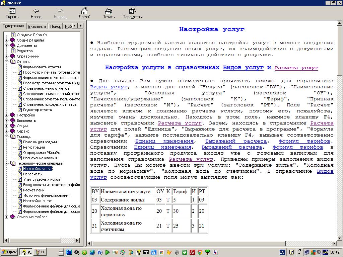This screenshot has height=257, width=343.
Task: Open the Параметры (Options) toolbar icon
Action: click(132, 11)
